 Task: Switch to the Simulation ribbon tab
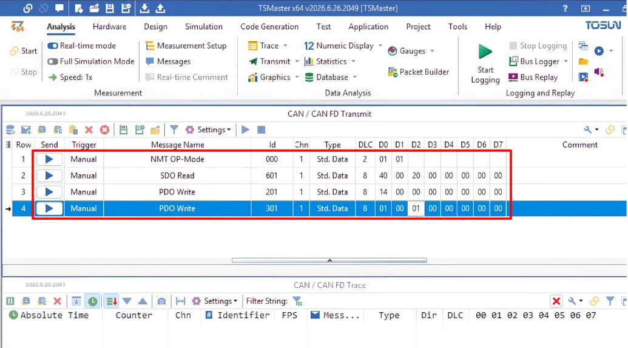(x=203, y=27)
